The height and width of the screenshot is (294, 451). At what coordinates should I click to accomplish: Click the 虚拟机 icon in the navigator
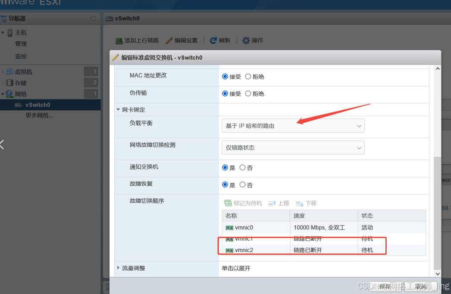click(10, 72)
